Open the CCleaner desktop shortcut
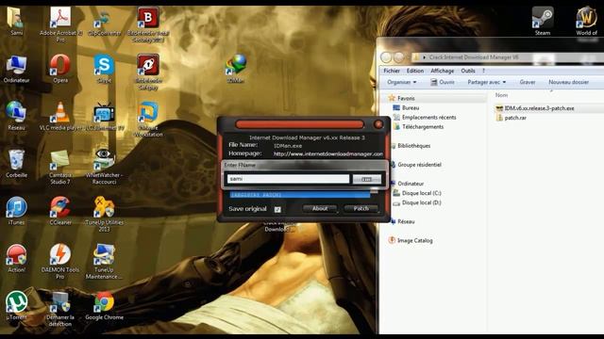Image resolution: width=604 pixels, height=339 pixels. coord(60,211)
